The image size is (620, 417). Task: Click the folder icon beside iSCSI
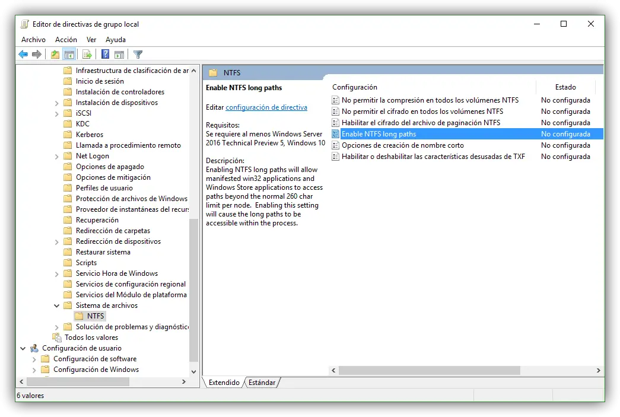coord(68,113)
